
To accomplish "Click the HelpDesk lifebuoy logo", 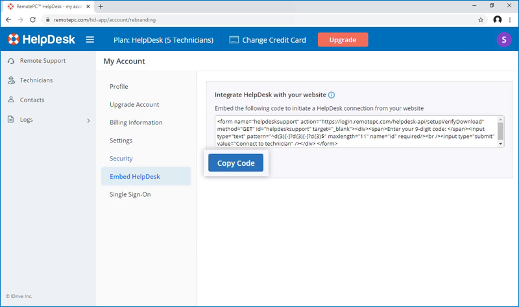I will coord(14,40).
